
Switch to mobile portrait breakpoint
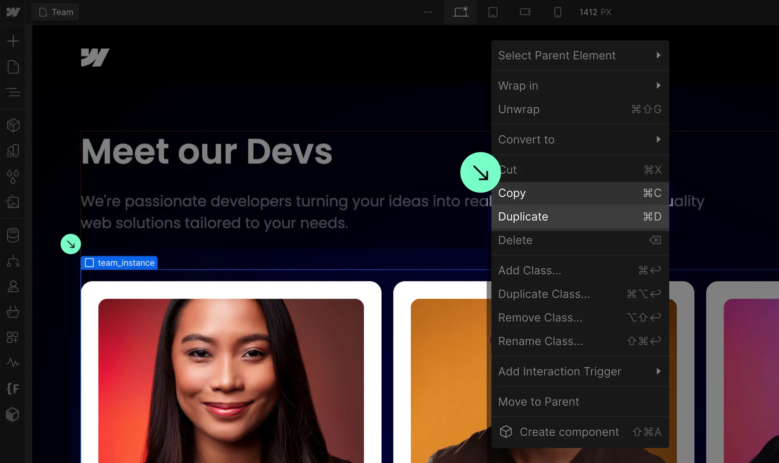tap(557, 12)
